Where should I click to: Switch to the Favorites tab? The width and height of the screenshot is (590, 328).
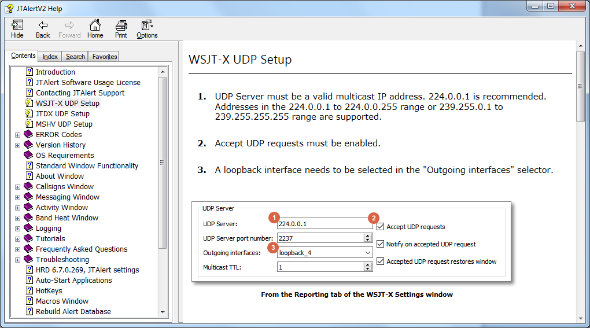tap(105, 57)
